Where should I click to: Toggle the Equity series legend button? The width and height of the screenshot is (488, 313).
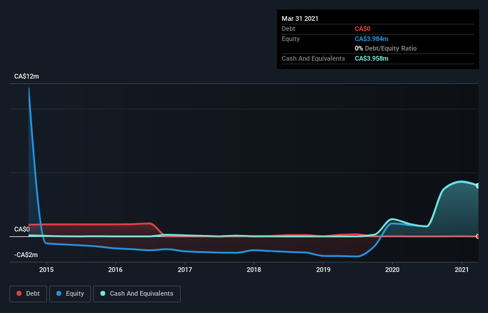tap(70, 294)
